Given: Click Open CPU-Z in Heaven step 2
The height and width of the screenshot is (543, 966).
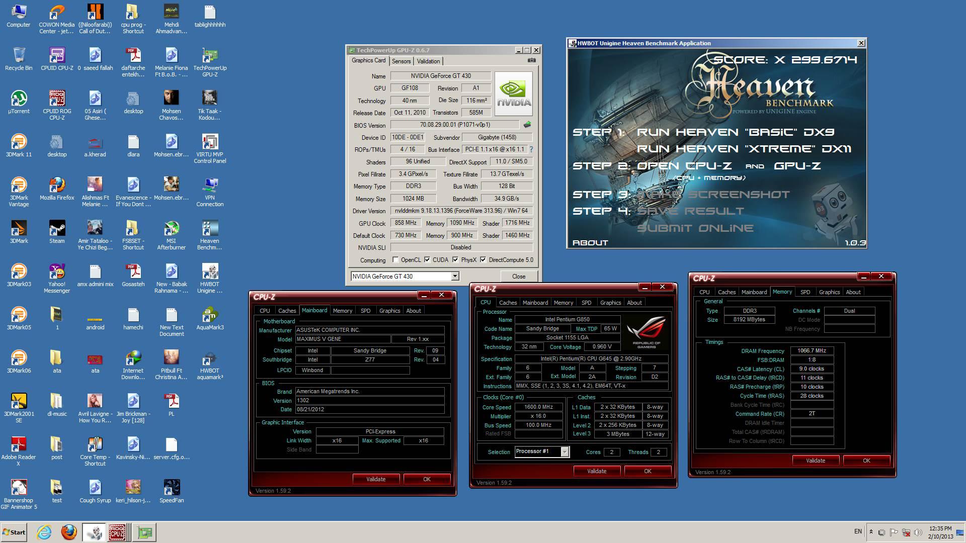Looking at the screenshot, I should click(684, 166).
